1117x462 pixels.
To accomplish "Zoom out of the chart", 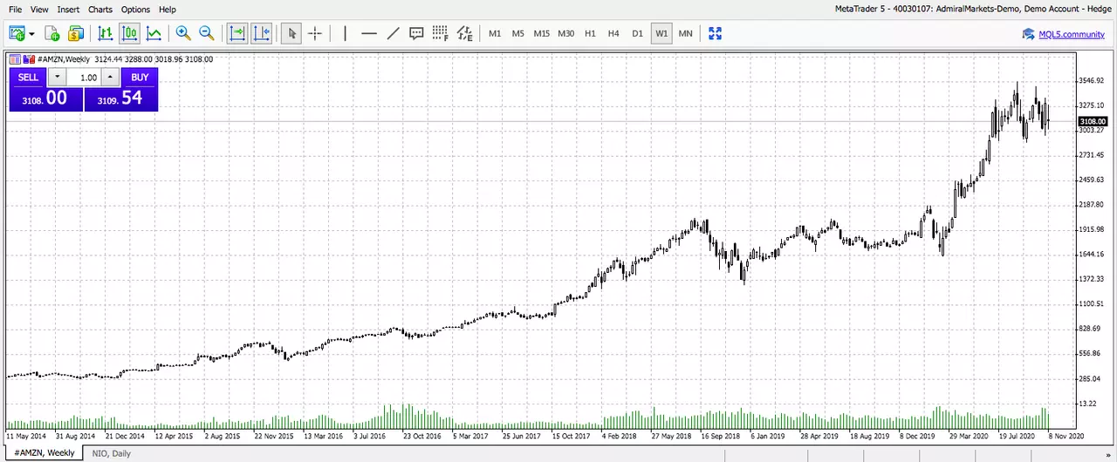I will (207, 33).
